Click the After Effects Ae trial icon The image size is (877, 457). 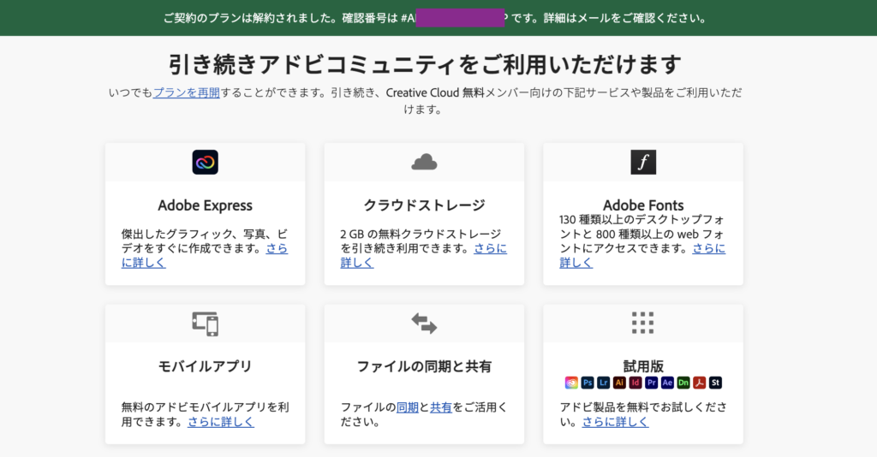(x=667, y=383)
